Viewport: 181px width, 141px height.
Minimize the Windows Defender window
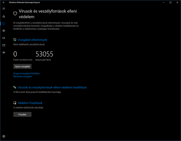click(164, 2)
